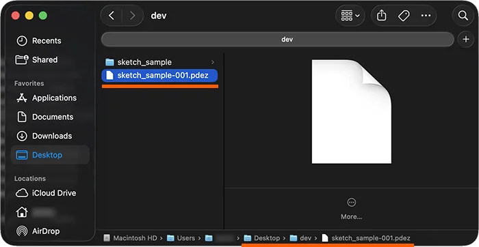Click the iCloud Drive cloud icon
This screenshot has width=479, height=247.
pos(22,193)
